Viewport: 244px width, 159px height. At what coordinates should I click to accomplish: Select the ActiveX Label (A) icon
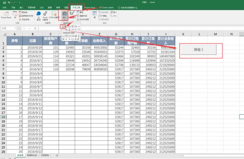click(x=70, y=39)
